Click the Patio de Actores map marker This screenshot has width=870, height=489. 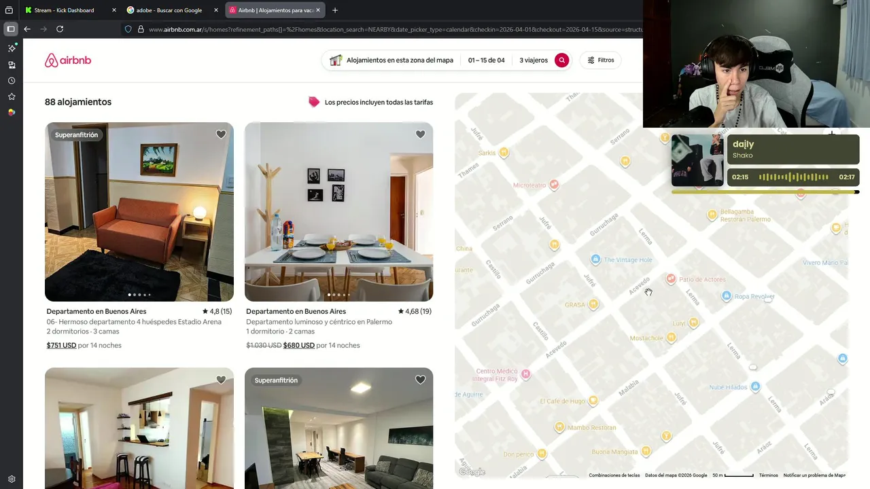(671, 278)
